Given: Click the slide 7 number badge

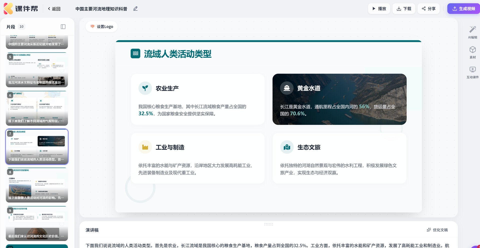Looking at the screenshot, I should [x=10, y=134].
